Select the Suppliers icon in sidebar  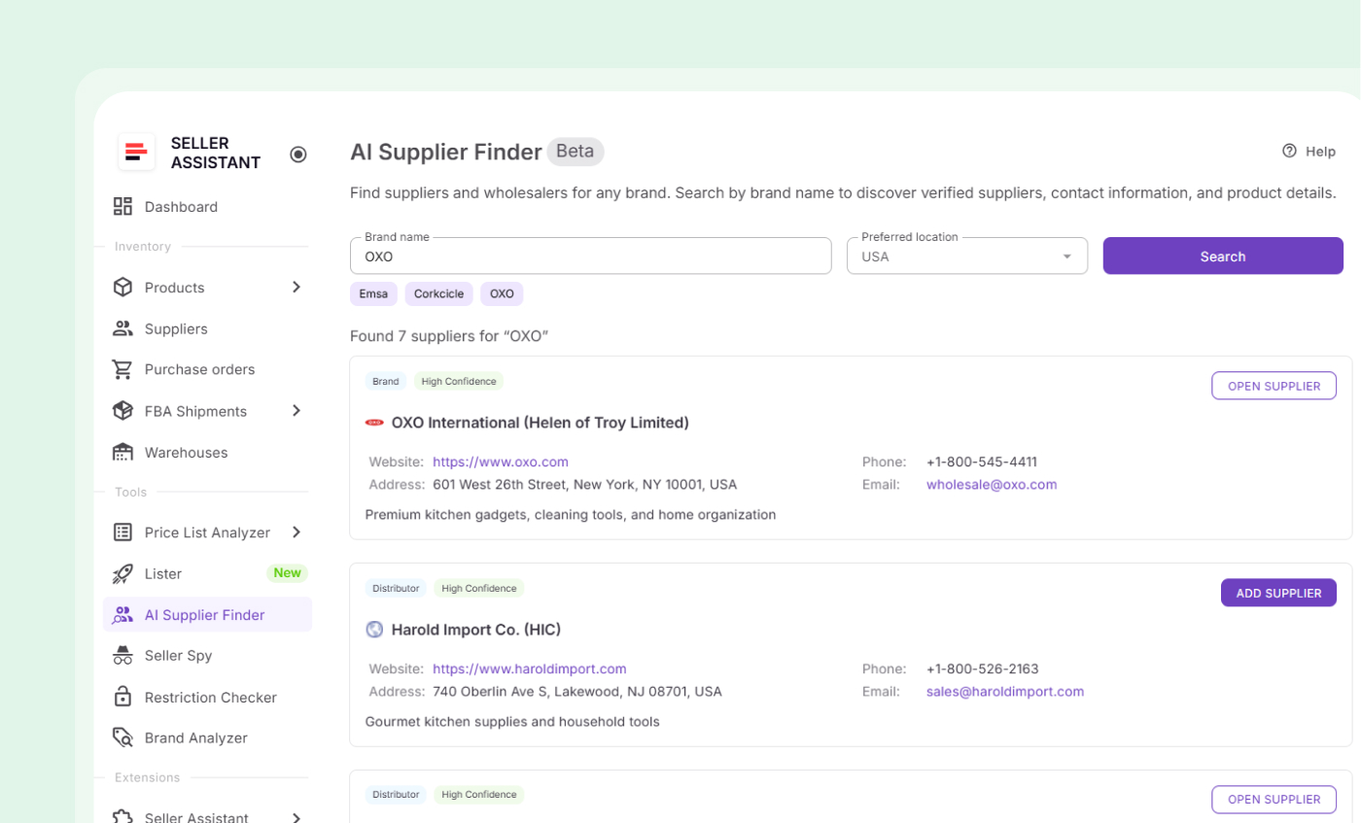click(x=122, y=328)
